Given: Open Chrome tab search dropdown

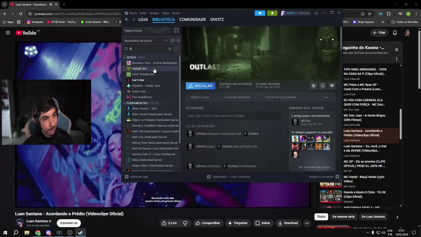Looking at the screenshot, I should click(4, 5).
